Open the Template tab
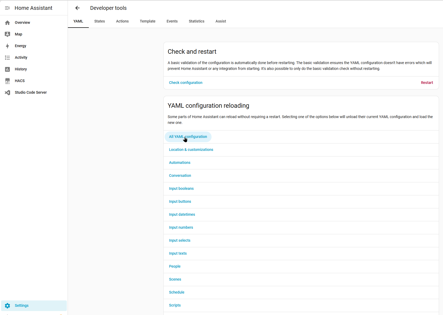443x315 pixels. pyautogui.click(x=148, y=21)
